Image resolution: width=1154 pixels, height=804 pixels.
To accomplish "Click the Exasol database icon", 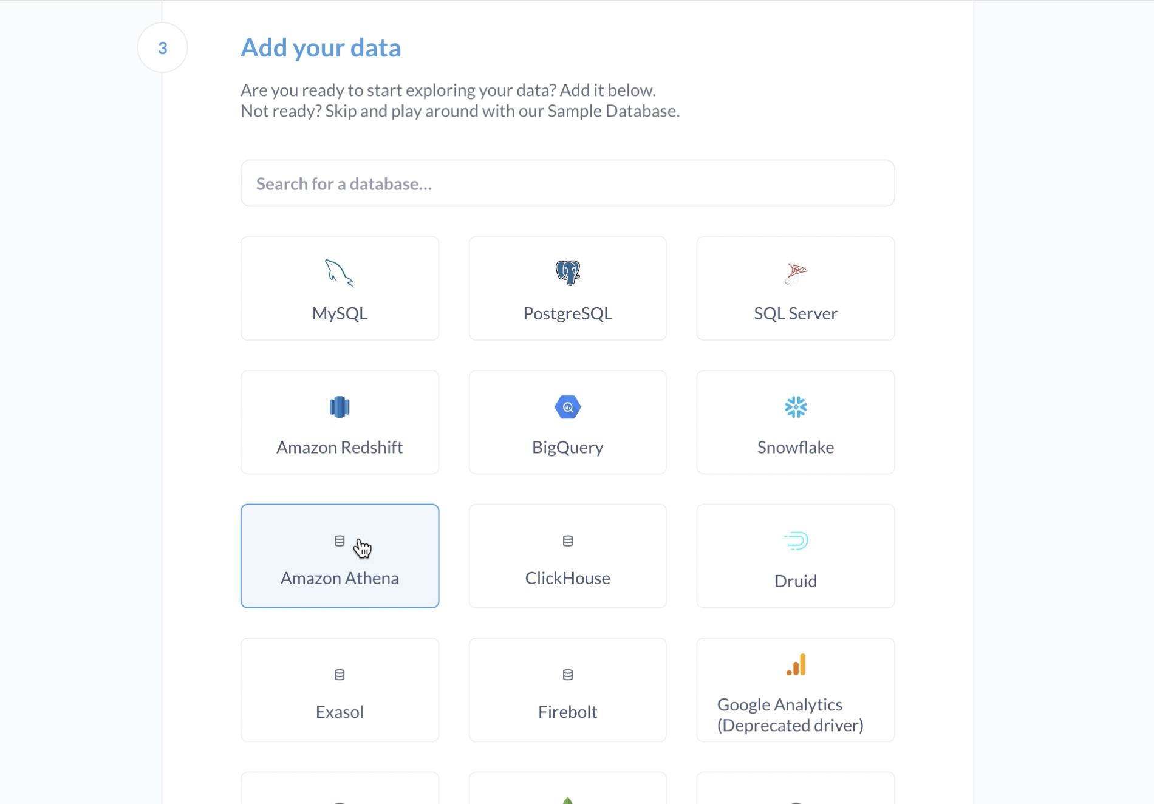I will point(340,674).
